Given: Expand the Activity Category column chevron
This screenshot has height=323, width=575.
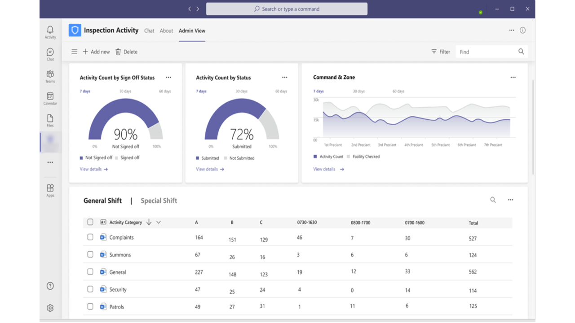Looking at the screenshot, I should point(159,223).
